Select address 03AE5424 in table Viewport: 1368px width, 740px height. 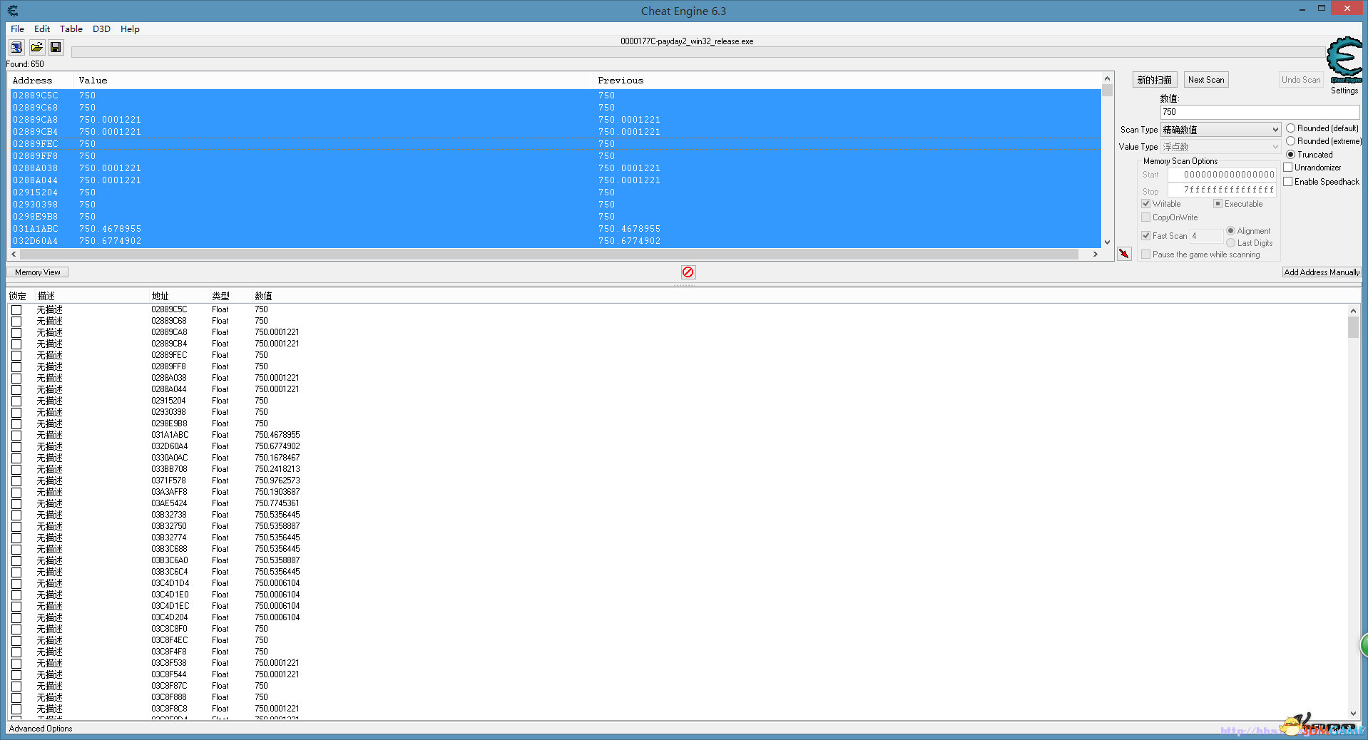tap(169, 503)
